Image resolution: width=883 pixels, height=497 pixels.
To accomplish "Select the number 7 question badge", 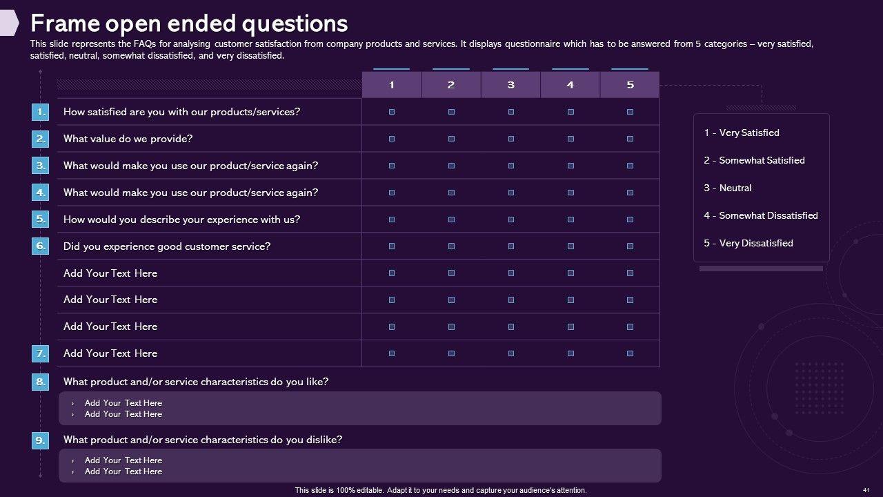I will coord(41,353).
